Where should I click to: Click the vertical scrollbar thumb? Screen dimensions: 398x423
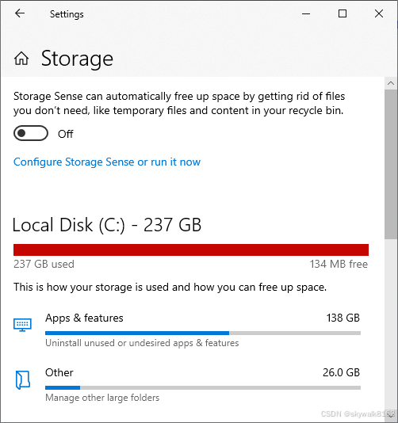[391, 164]
